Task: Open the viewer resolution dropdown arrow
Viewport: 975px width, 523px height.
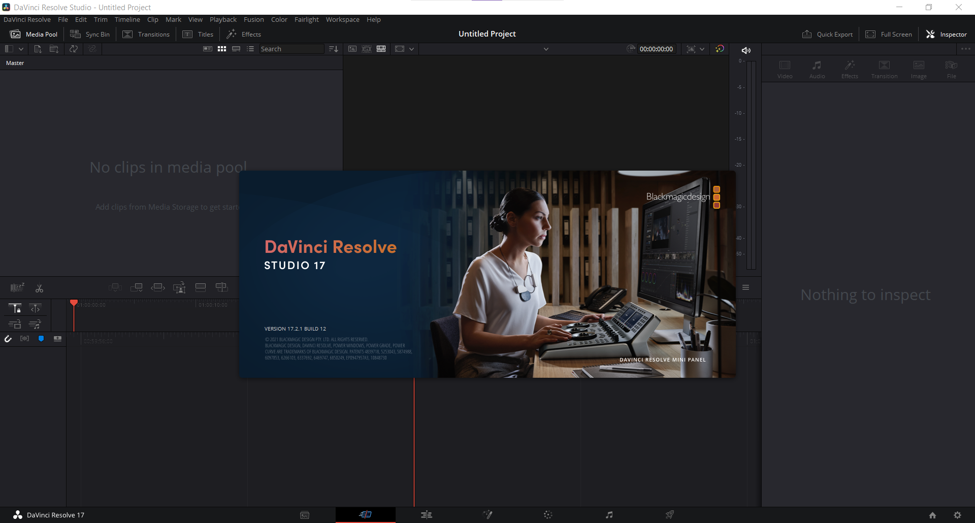Action: pyautogui.click(x=411, y=49)
